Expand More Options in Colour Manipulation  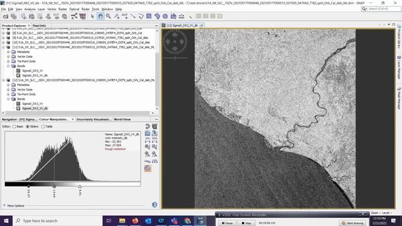pyautogui.click(x=4, y=205)
